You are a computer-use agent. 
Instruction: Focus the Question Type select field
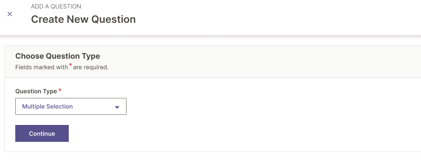(x=70, y=106)
